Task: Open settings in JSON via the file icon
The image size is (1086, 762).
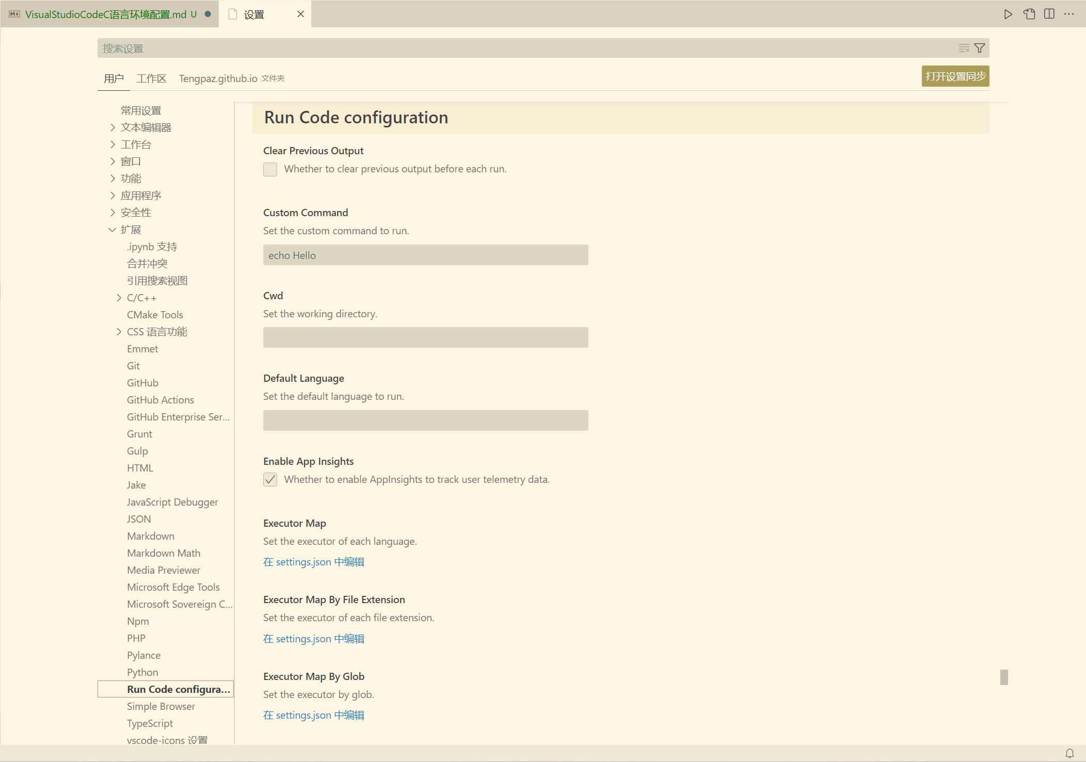Action: [1029, 14]
